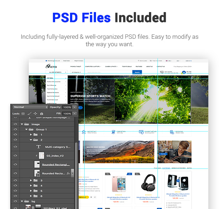The width and height of the screenshot is (219, 209).
Task: Open Computer & Laptops menu in mockup
Action: click(x=93, y=66)
